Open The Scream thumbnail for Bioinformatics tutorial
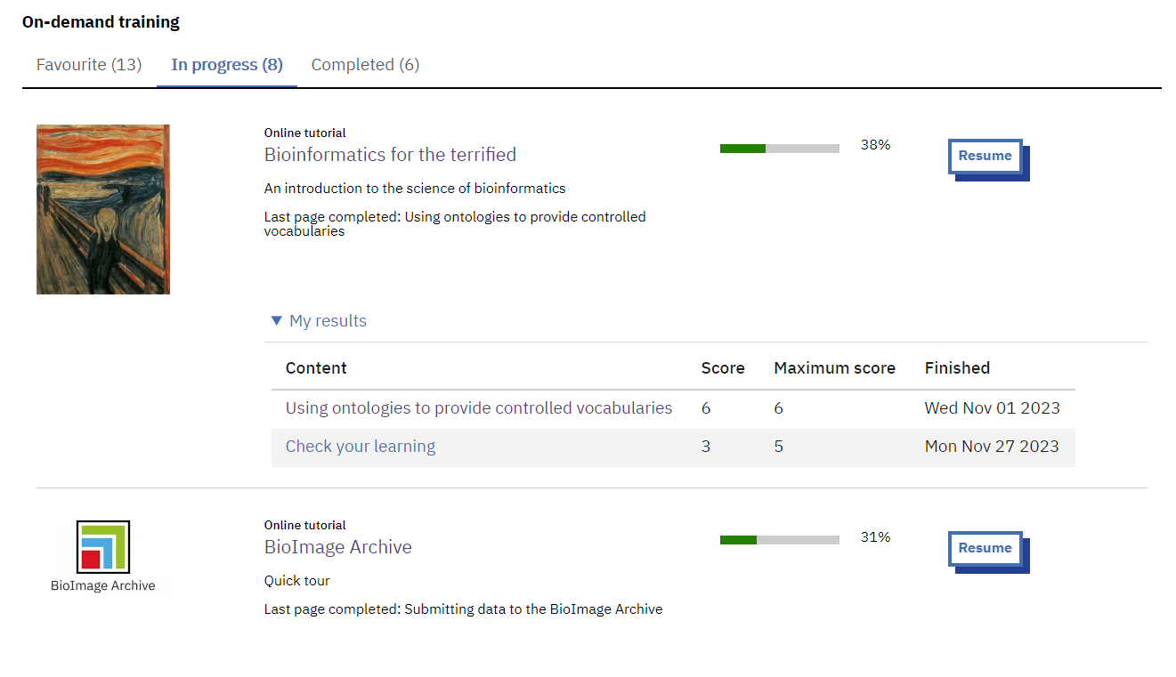Screen dimensions: 1176x677 click(x=102, y=209)
